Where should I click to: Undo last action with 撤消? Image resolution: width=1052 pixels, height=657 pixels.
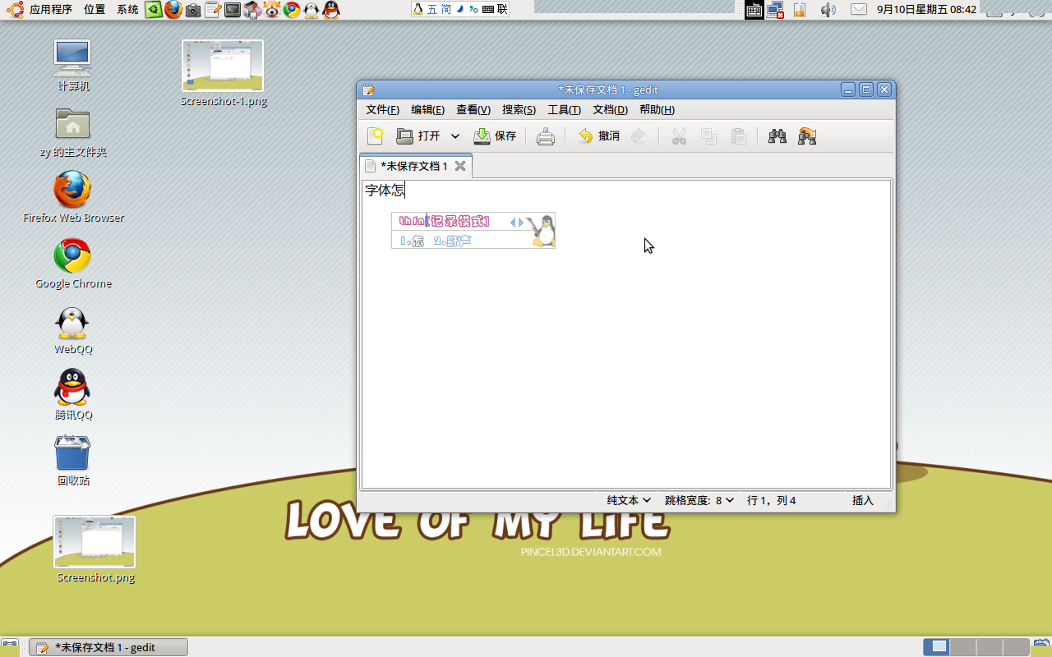click(x=598, y=136)
